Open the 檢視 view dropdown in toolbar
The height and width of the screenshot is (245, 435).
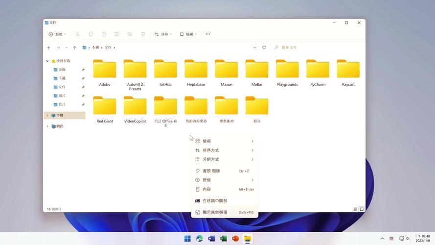[188, 34]
